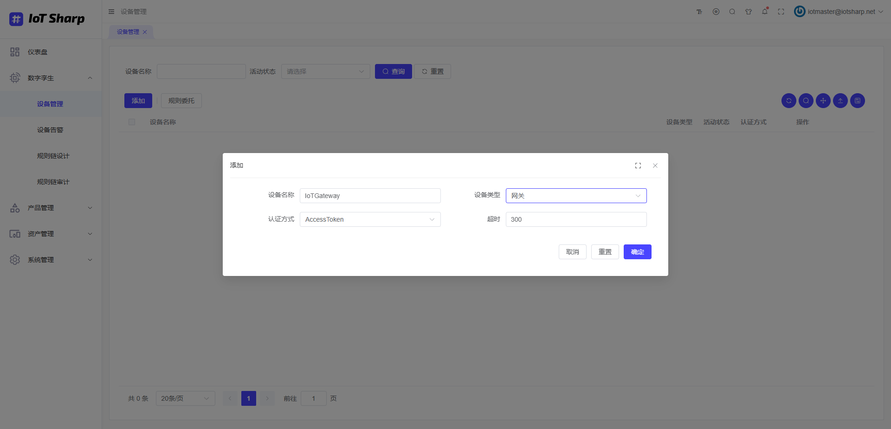This screenshot has height=429, width=891.
Task: Open the theme/skin icon in header
Action: 748,11
